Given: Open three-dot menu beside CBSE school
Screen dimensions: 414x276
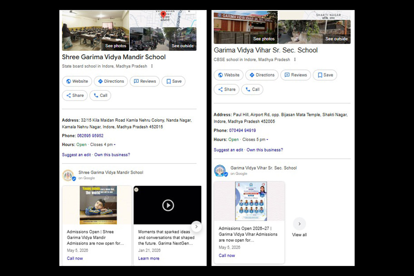Looking at the screenshot, I should [295, 60].
